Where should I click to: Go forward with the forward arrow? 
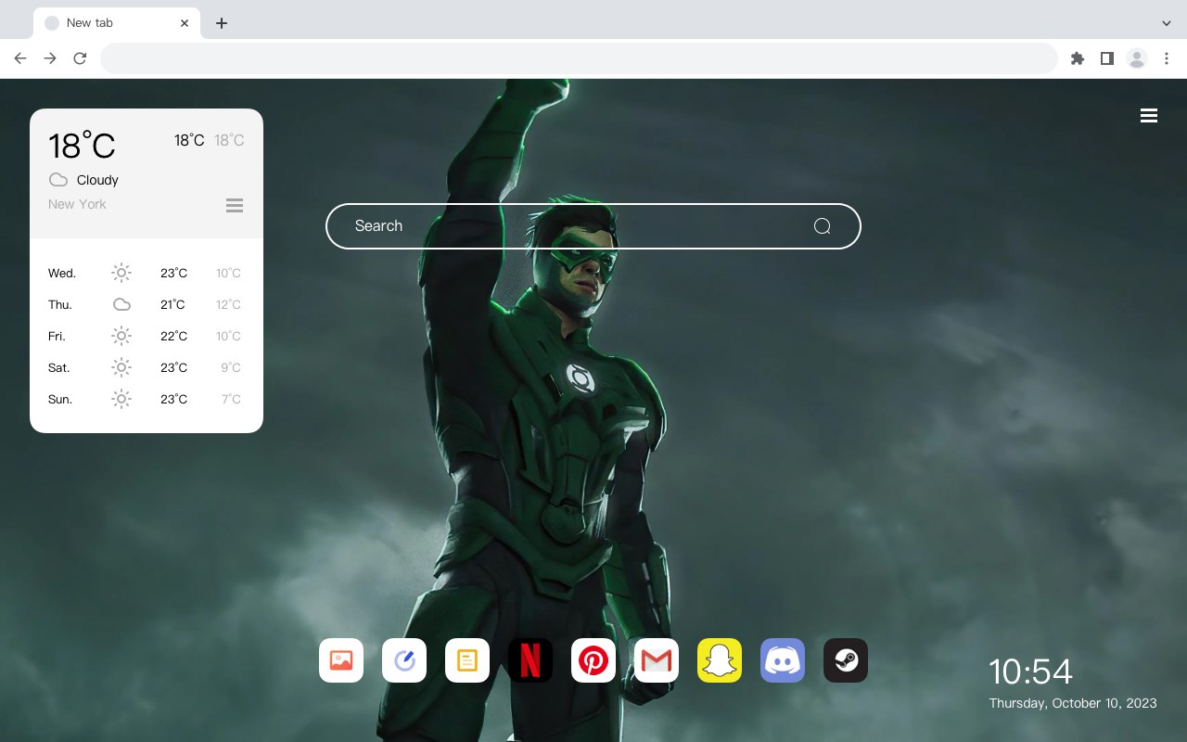(50, 58)
